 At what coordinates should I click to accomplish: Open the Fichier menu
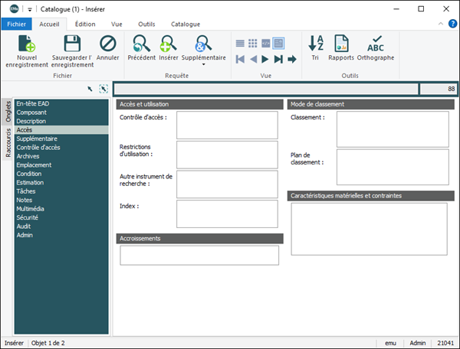[17, 24]
